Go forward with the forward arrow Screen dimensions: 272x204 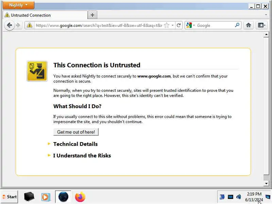click(x=18, y=25)
